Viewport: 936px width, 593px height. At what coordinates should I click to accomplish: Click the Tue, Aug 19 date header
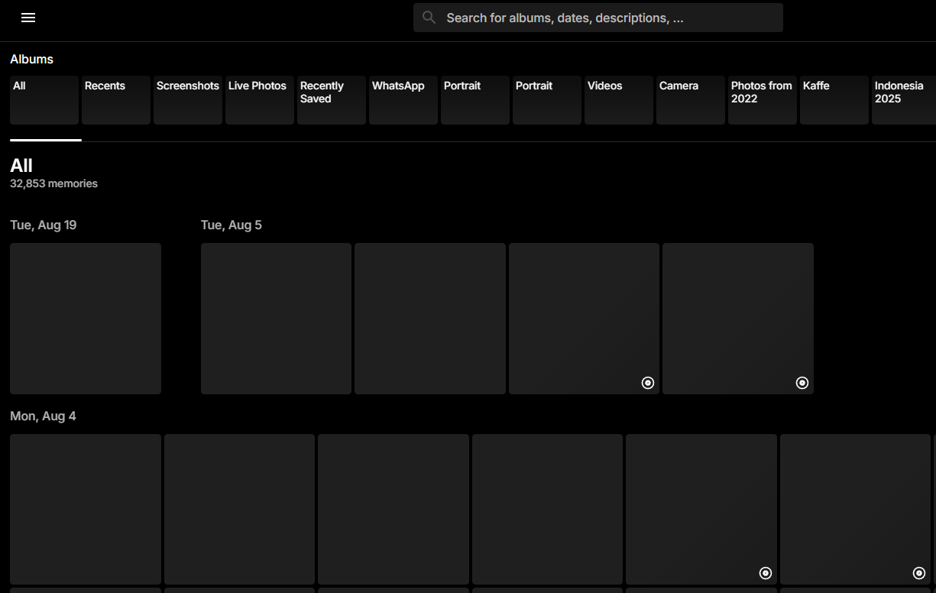point(44,225)
